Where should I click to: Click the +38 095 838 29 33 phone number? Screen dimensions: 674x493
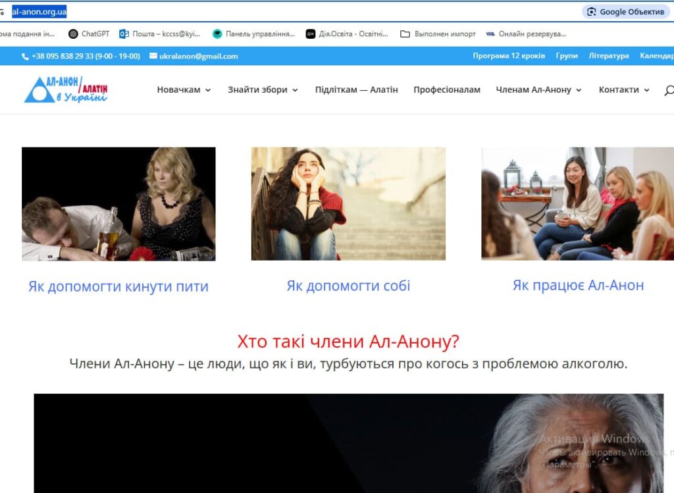[86, 57]
